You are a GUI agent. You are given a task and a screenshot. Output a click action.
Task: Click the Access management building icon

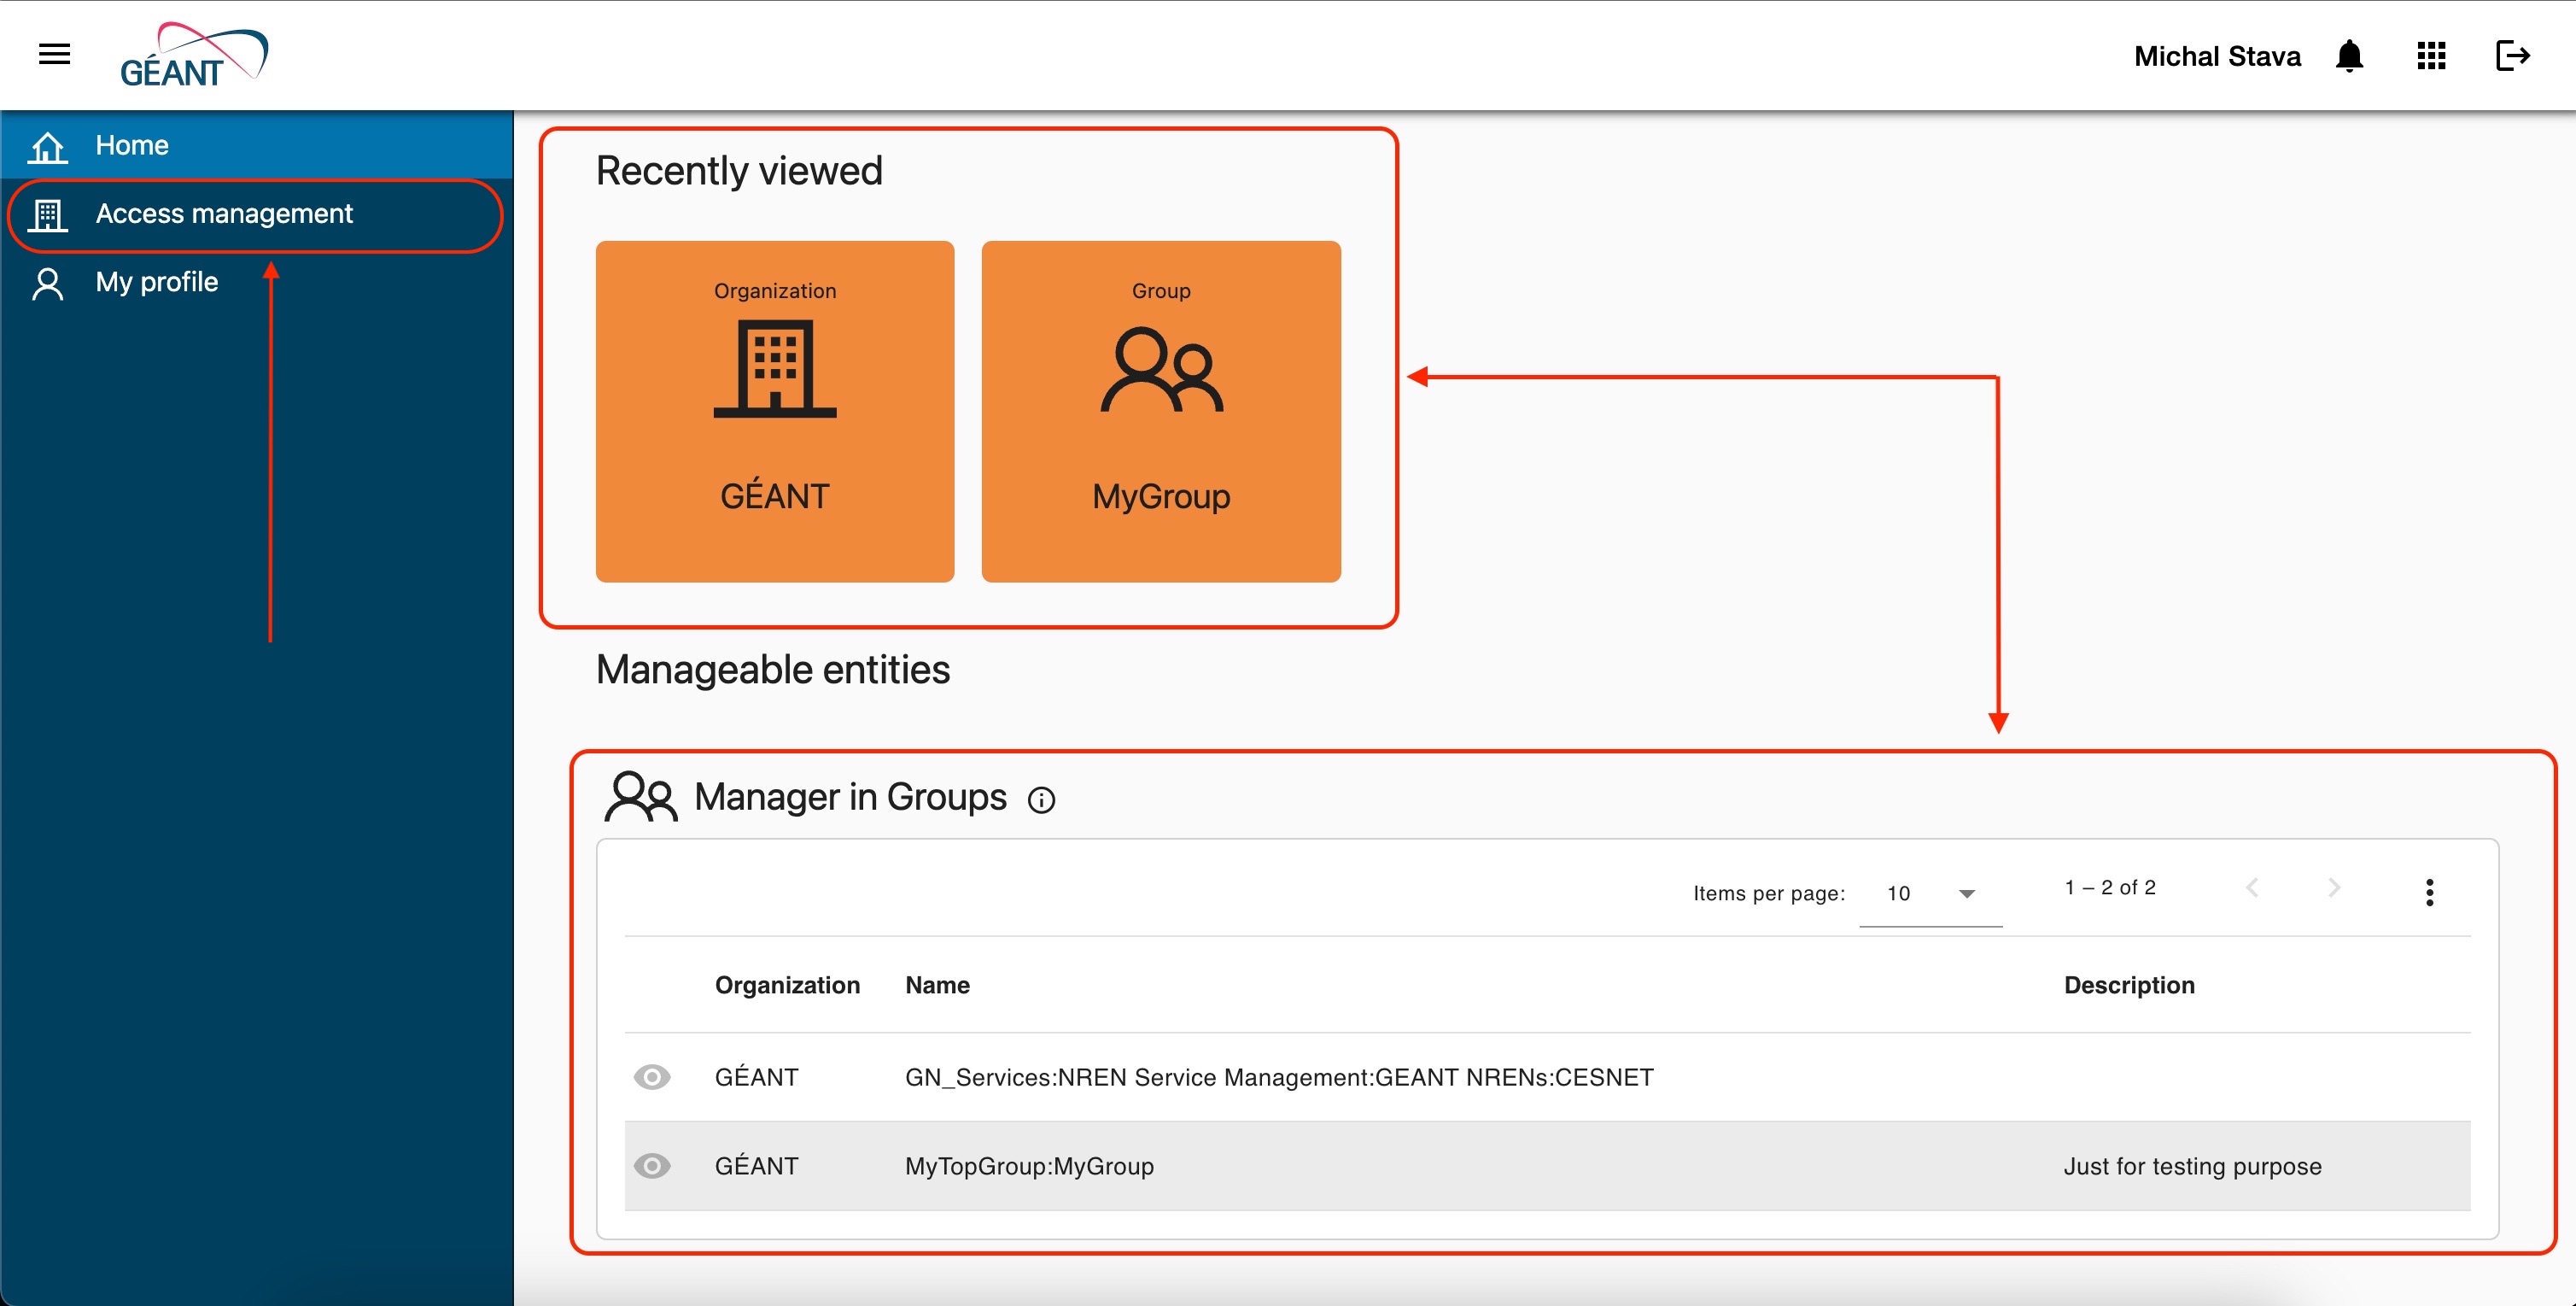(x=47, y=215)
